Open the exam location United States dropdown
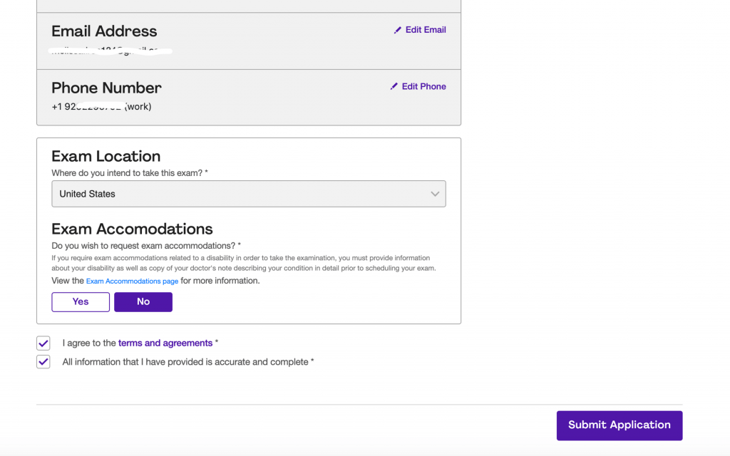This screenshot has height=456, width=730. [249, 194]
